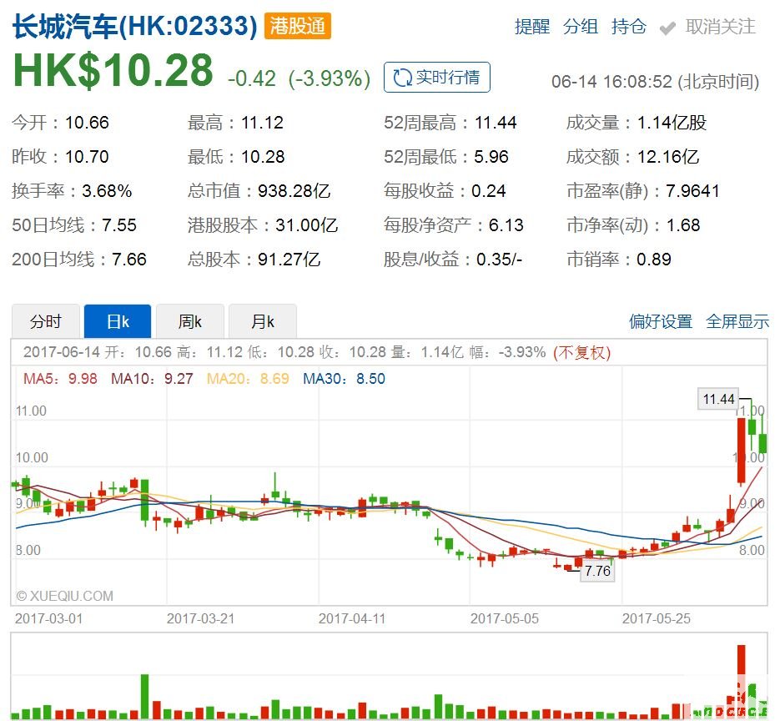Open the 周k chart tab

pos(190,321)
